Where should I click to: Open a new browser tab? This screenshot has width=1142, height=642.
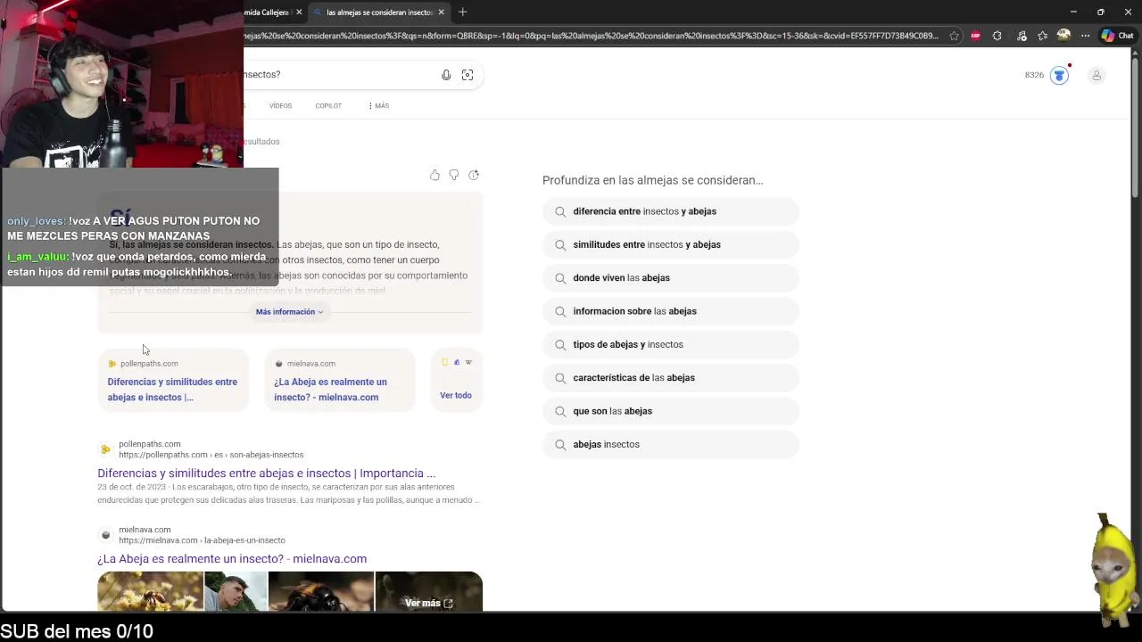click(462, 12)
